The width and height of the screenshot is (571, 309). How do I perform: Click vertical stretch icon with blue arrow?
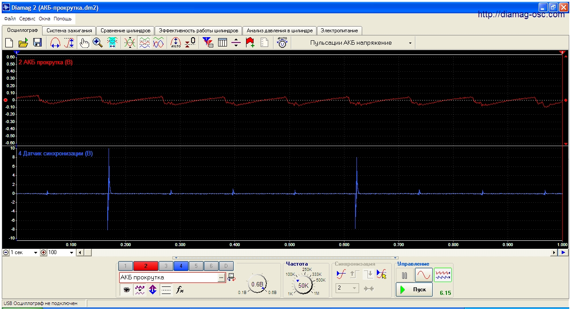pos(70,42)
